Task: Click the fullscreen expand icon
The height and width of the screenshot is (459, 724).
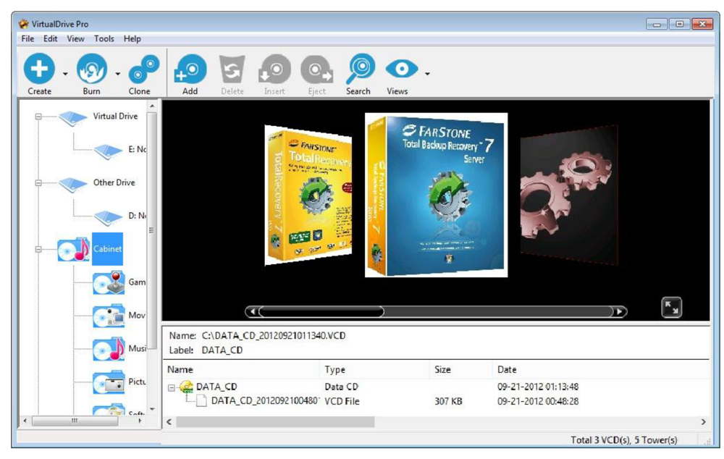Action: coord(672,308)
